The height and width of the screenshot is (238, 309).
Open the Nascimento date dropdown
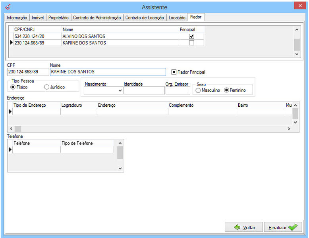[x=120, y=91]
